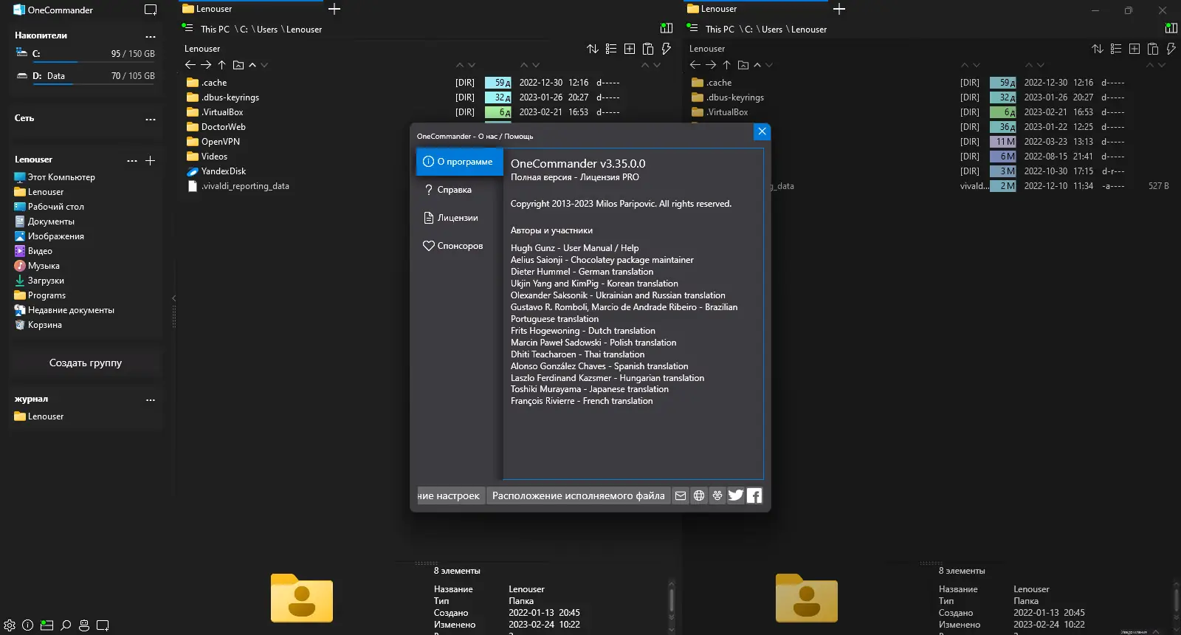Click the folder image icon next to left pane up arrow
Viewport: 1181px width, 635px height.
point(238,65)
